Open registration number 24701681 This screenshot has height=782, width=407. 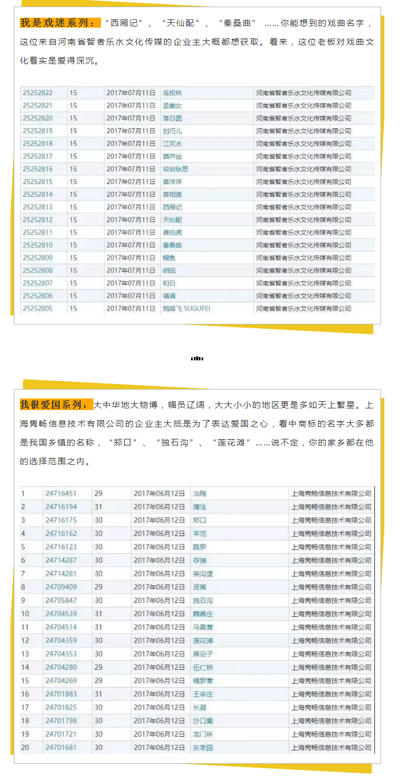click(61, 748)
